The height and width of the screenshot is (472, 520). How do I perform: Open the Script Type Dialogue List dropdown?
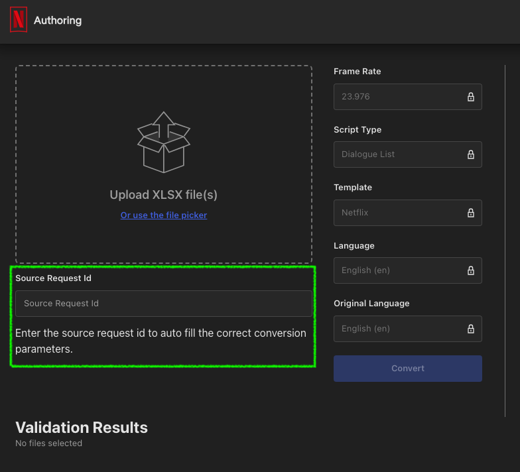tap(407, 154)
